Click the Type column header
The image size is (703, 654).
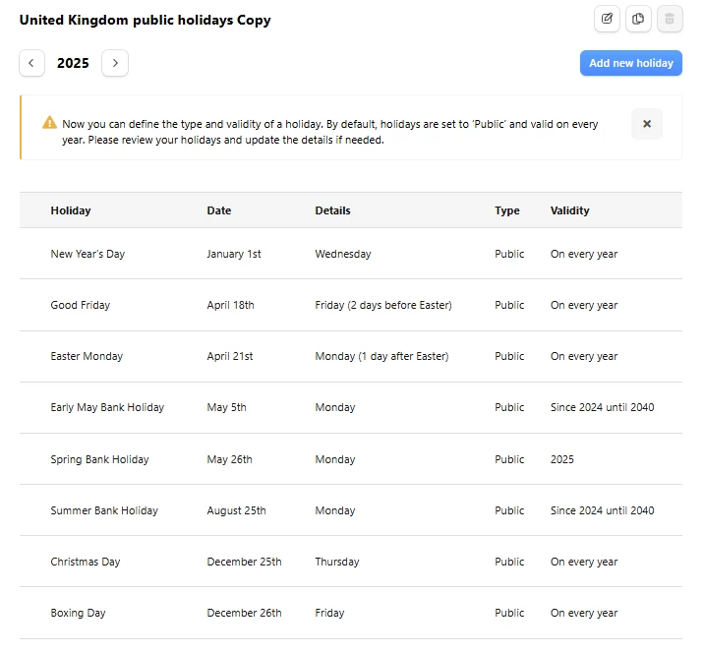507,210
